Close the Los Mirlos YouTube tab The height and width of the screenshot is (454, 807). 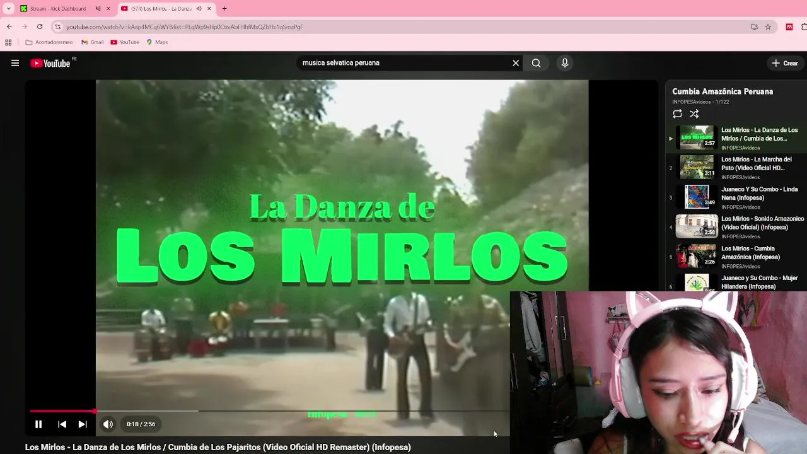point(209,9)
